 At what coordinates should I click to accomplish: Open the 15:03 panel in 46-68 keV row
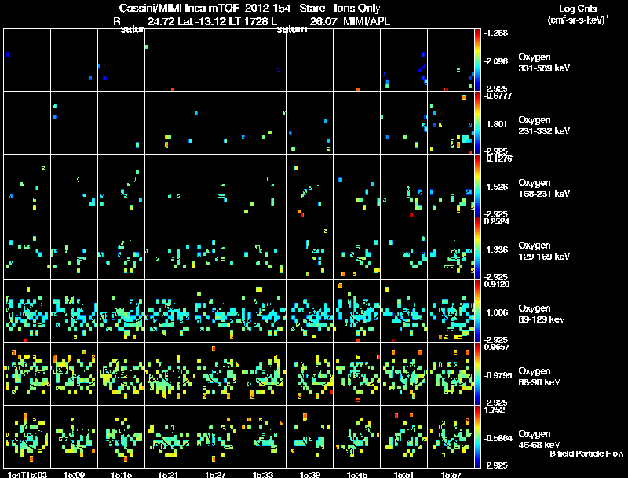(x=27, y=436)
